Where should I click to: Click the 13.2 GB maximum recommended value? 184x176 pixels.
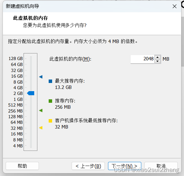coord(63,87)
